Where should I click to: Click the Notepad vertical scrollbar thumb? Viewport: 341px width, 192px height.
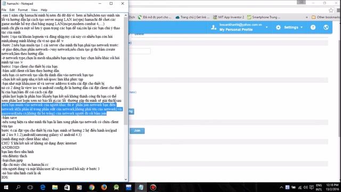pos(126,71)
